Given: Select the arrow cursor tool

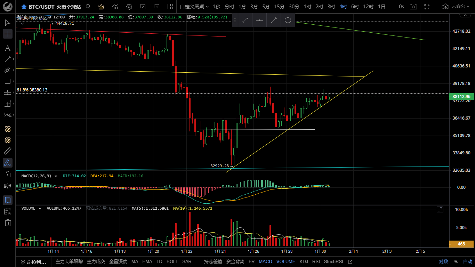Looking at the screenshot, I should (8, 23).
